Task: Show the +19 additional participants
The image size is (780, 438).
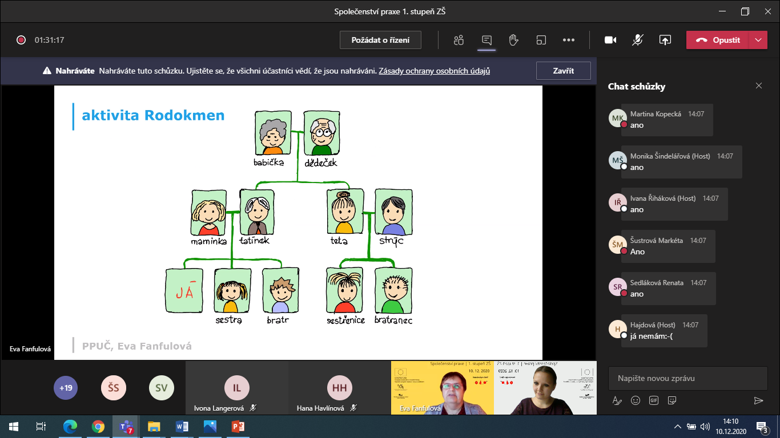Action: pyautogui.click(x=66, y=388)
